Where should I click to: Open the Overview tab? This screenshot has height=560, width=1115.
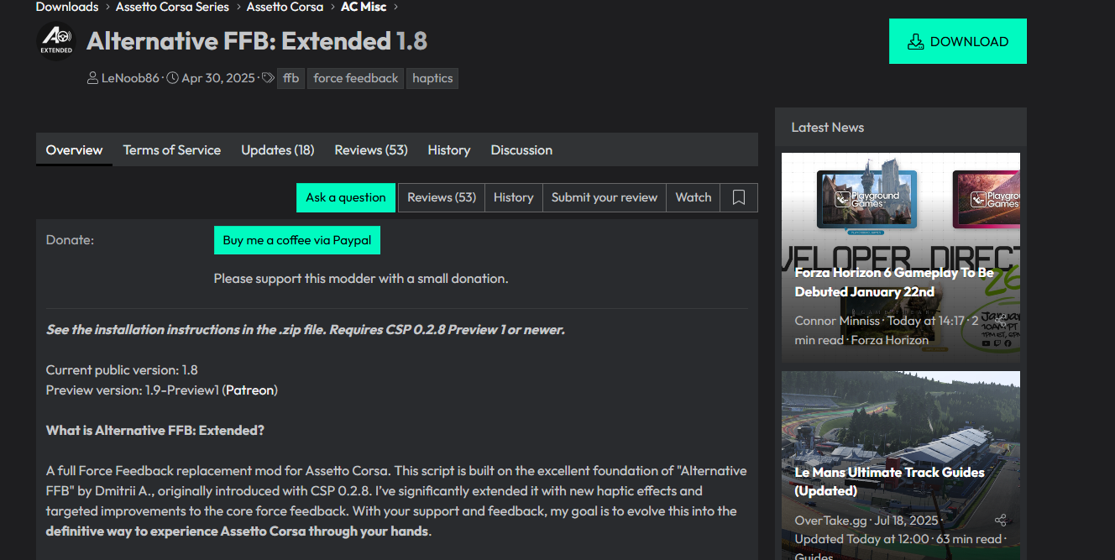pyautogui.click(x=74, y=150)
